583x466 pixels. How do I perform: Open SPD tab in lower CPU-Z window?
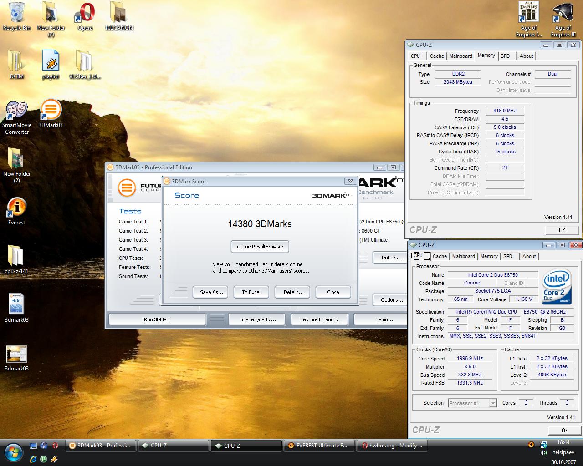(x=508, y=256)
